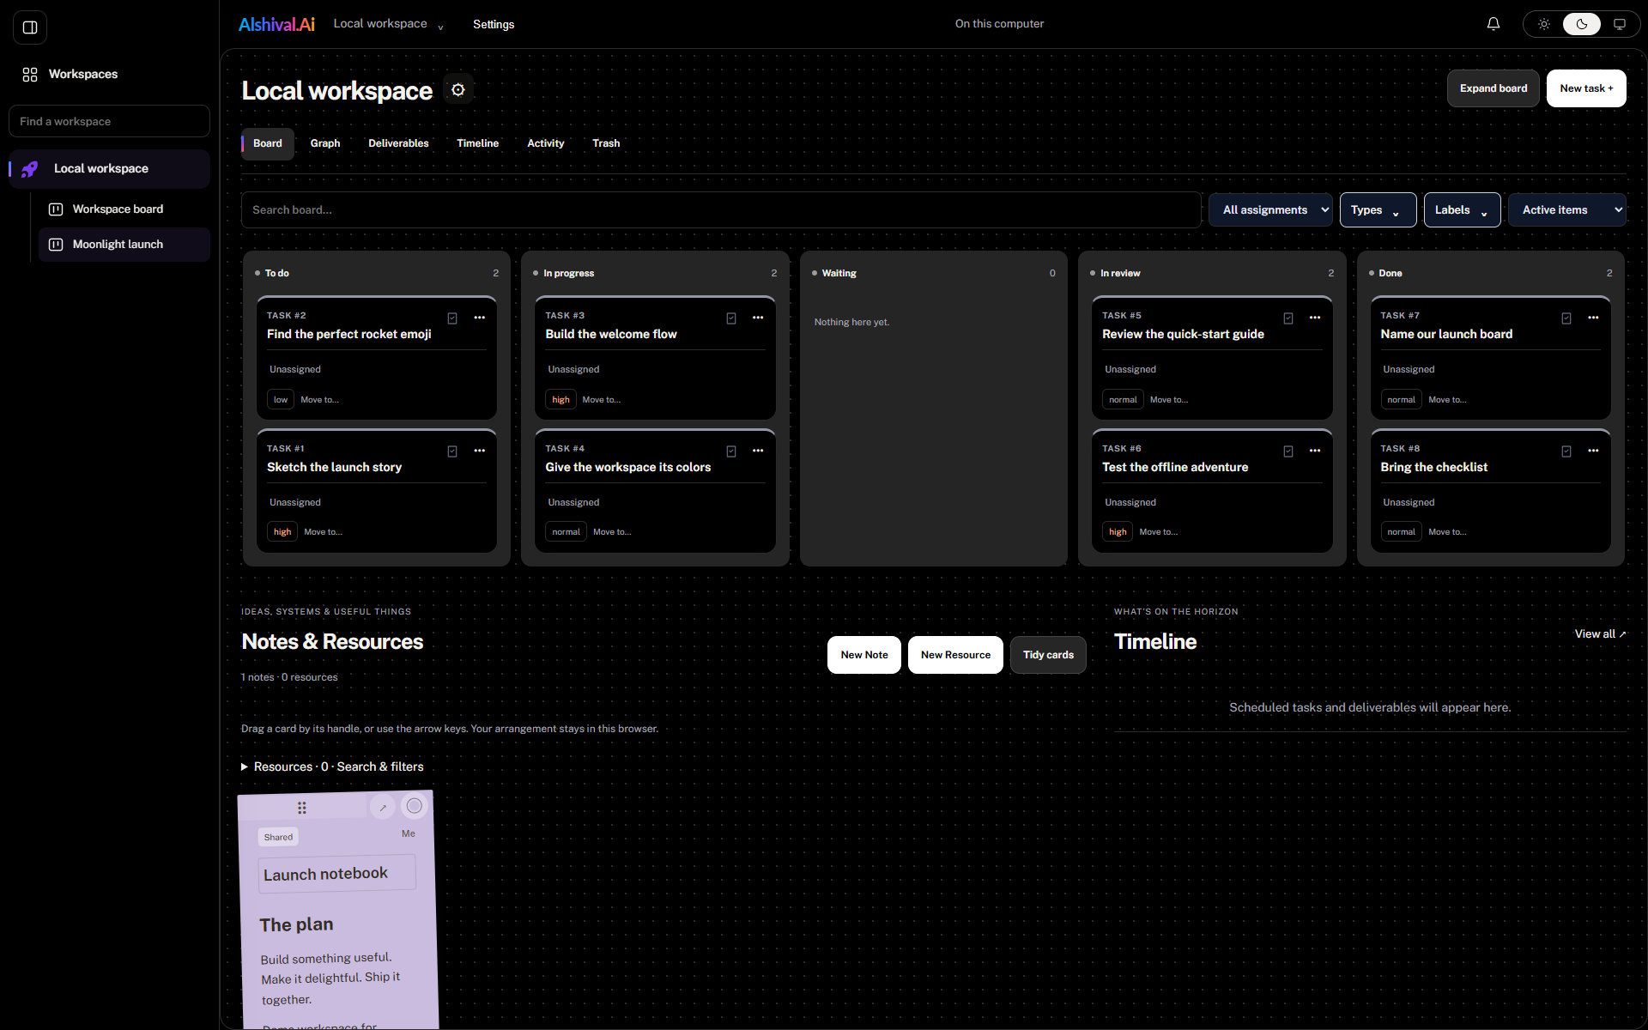Open the Launch notebook note with arrow icon

point(383,807)
